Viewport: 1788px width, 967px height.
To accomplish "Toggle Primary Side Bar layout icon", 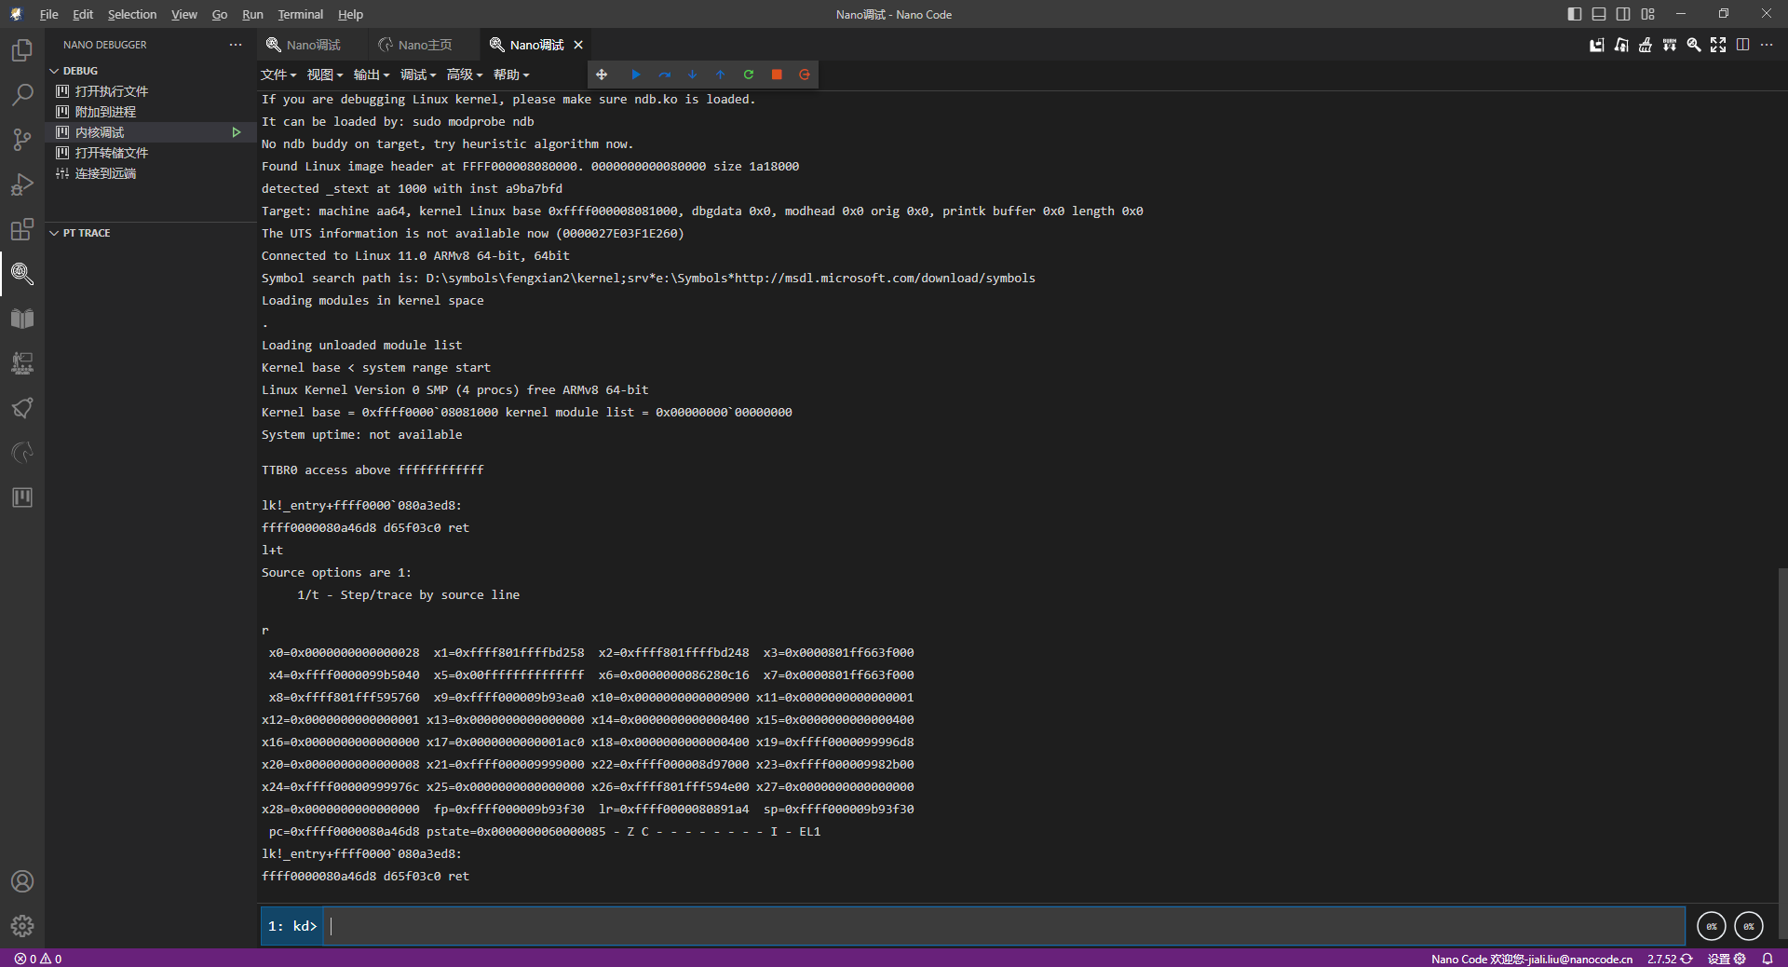I will point(1575,14).
